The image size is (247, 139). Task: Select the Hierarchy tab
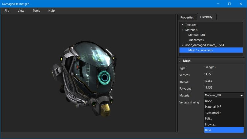pyautogui.click(x=206, y=17)
